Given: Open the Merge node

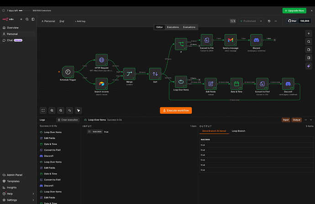Looking at the screenshot, I should pyautogui.click(x=129, y=74).
